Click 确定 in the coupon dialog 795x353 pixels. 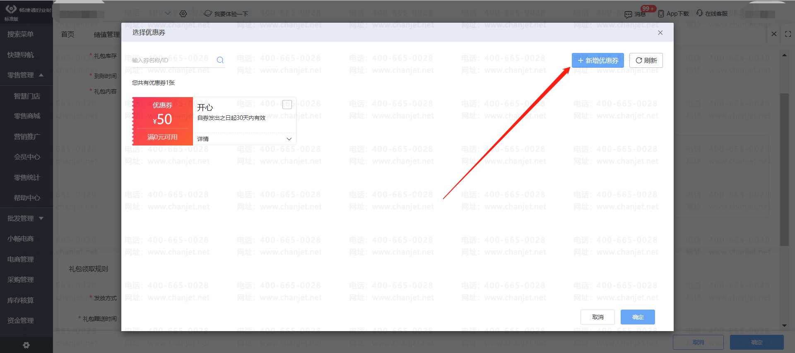point(638,317)
